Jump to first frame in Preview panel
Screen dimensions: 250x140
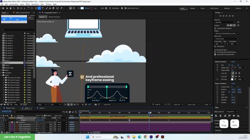[220, 16]
